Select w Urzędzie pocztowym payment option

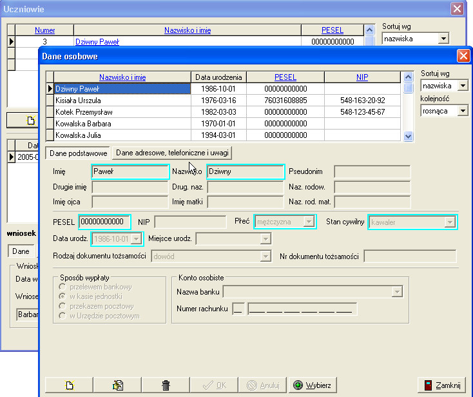[x=63, y=316]
